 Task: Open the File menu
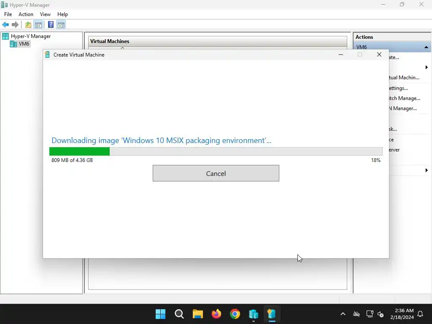click(x=8, y=14)
